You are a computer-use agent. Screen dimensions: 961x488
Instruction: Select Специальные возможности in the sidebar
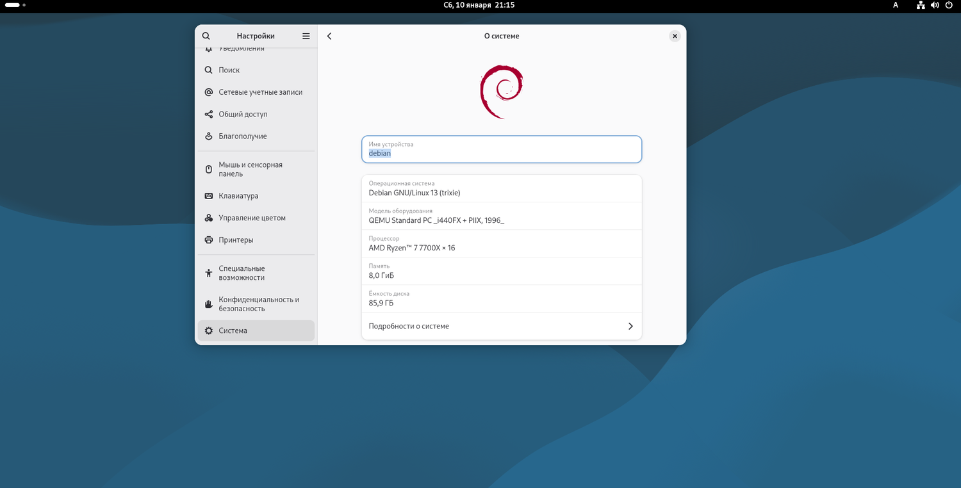(x=256, y=273)
